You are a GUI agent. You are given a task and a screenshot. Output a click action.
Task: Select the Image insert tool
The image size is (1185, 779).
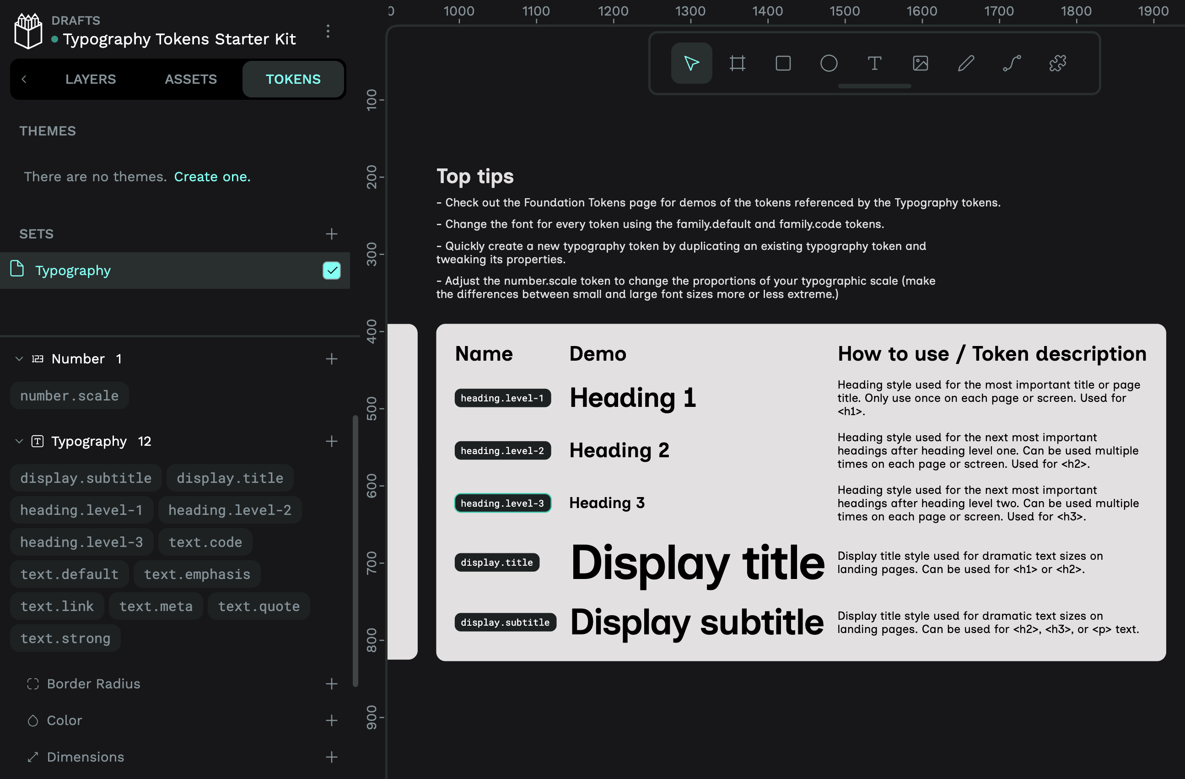coord(920,63)
